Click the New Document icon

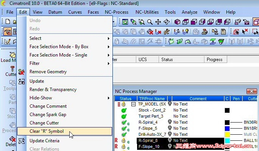8,22
